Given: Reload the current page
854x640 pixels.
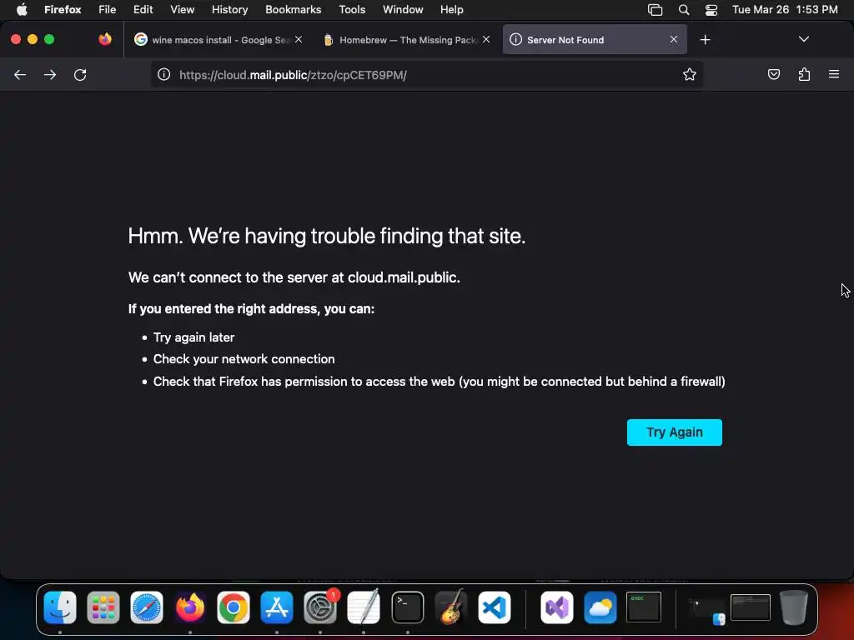Looking at the screenshot, I should 80,74.
